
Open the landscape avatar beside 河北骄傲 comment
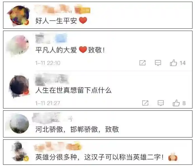[19, 124]
